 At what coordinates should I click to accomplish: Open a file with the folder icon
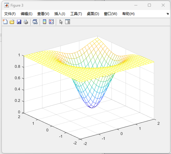pos(12,22)
